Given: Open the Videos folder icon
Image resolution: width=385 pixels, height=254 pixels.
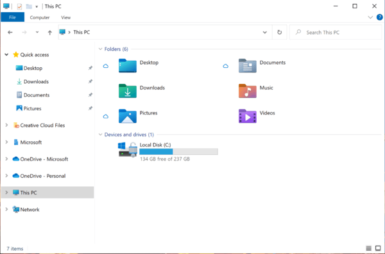Looking at the screenshot, I should point(247,116).
